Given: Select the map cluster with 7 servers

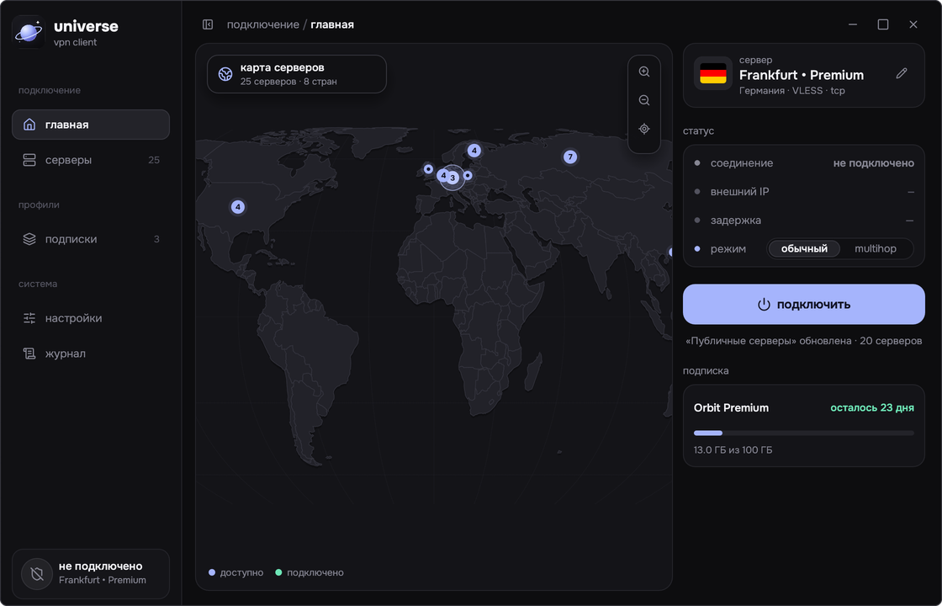Looking at the screenshot, I should (x=570, y=157).
